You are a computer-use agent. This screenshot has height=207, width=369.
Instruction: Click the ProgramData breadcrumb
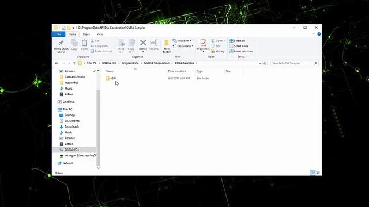click(x=130, y=63)
